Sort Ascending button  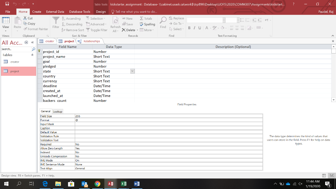(x=71, y=18)
